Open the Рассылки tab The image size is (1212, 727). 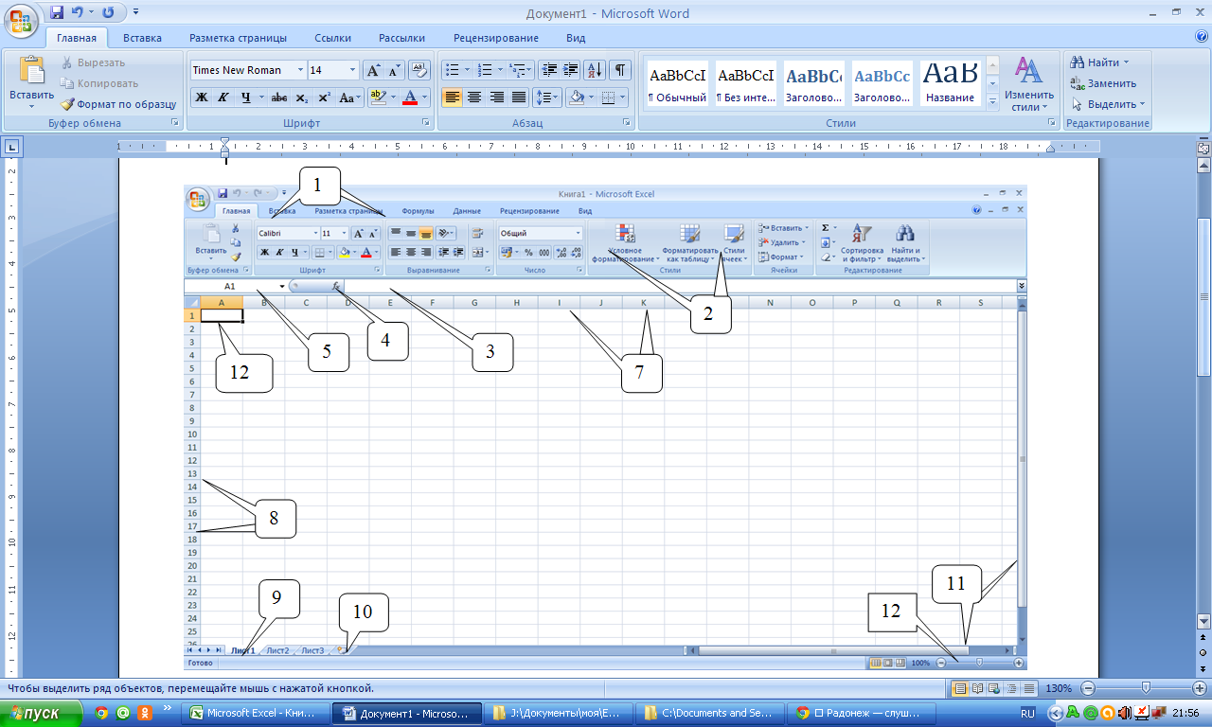(x=401, y=39)
